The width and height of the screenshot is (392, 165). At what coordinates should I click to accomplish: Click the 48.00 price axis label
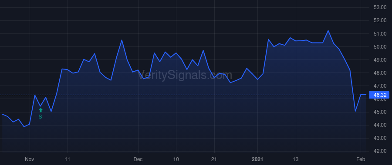pyautogui.click(x=380, y=73)
